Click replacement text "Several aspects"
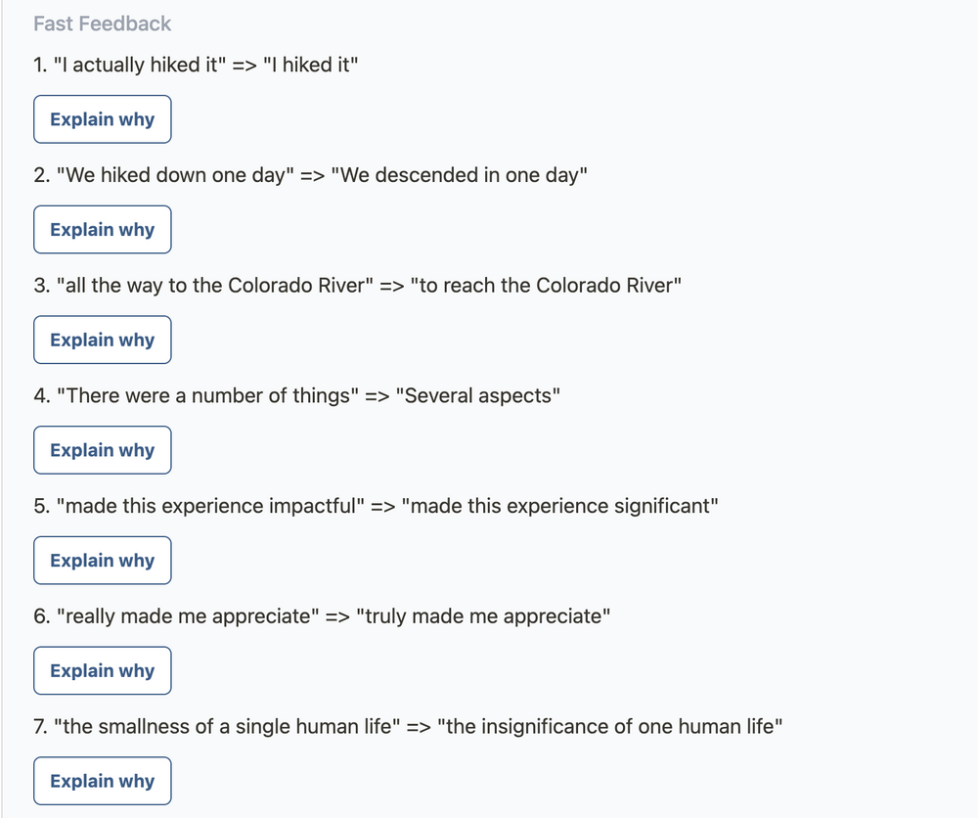The height and width of the screenshot is (818, 978). (477, 396)
